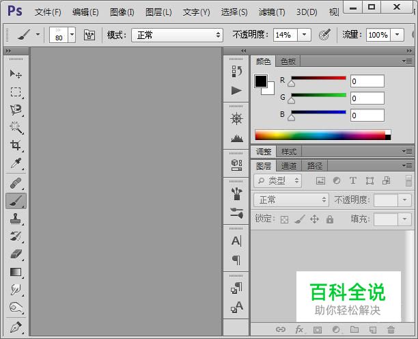Toggle shape layer filter
The width and height of the screenshot is (418, 339).
tap(370, 181)
